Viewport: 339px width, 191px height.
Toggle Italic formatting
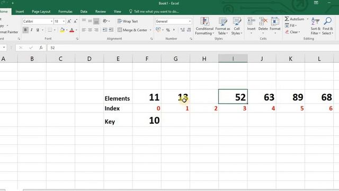click(x=32, y=30)
